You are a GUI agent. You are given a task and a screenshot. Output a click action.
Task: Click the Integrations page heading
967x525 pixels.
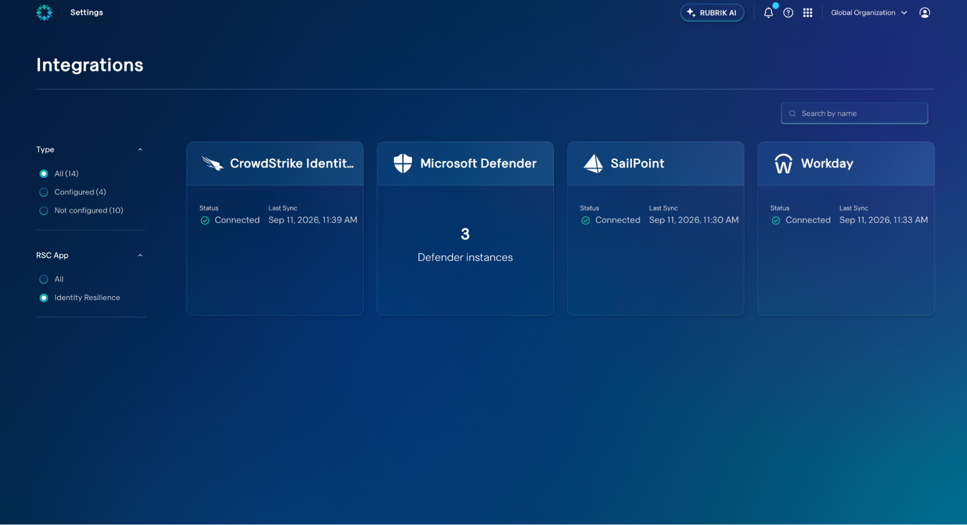click(x=89, y=65)
